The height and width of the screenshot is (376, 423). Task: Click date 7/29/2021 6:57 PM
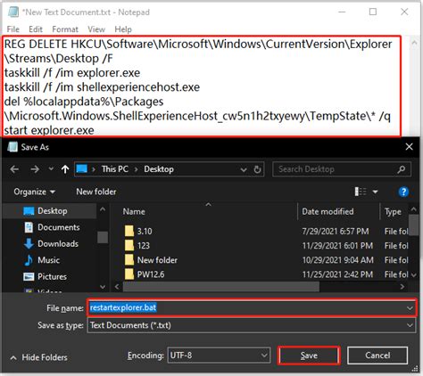pos(336,231)
